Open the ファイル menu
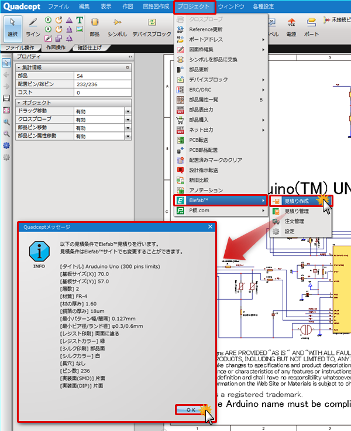This screenshot has height=431, width=351. click(x=58, y=6)
